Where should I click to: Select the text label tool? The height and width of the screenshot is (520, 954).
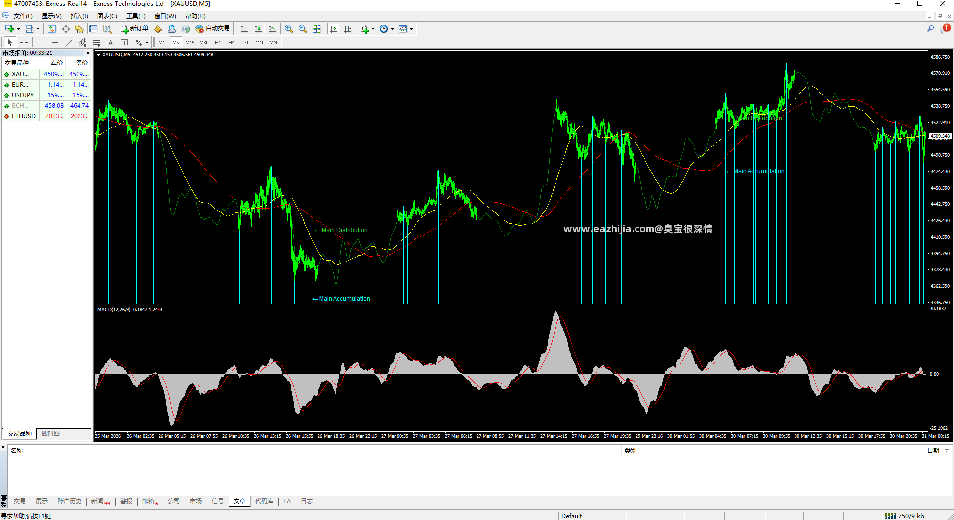pos(125,43)
